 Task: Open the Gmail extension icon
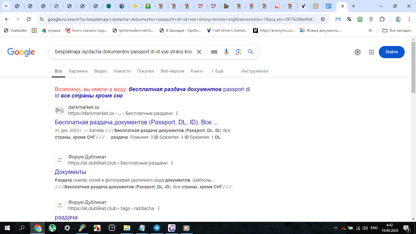click(x=338, y=19)
